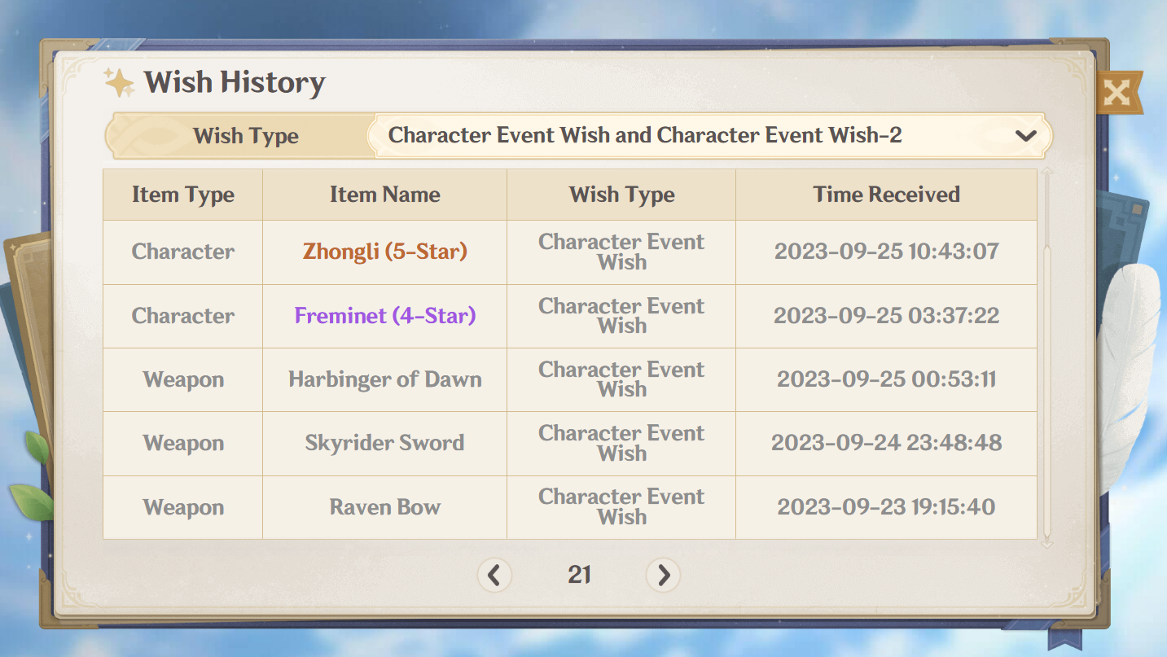The image size is (1167, 657).
Task: Click the Raven Bow table entry
Action: click(384, 506)
